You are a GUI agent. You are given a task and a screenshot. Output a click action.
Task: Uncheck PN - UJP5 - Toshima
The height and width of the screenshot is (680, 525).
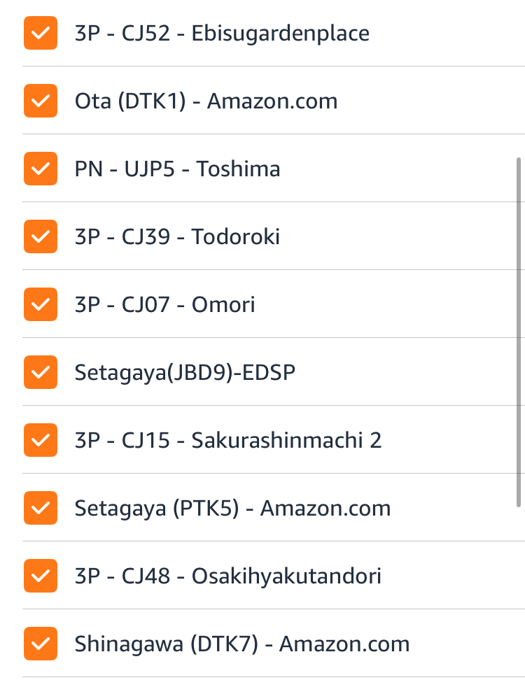(x=40, y=169)
